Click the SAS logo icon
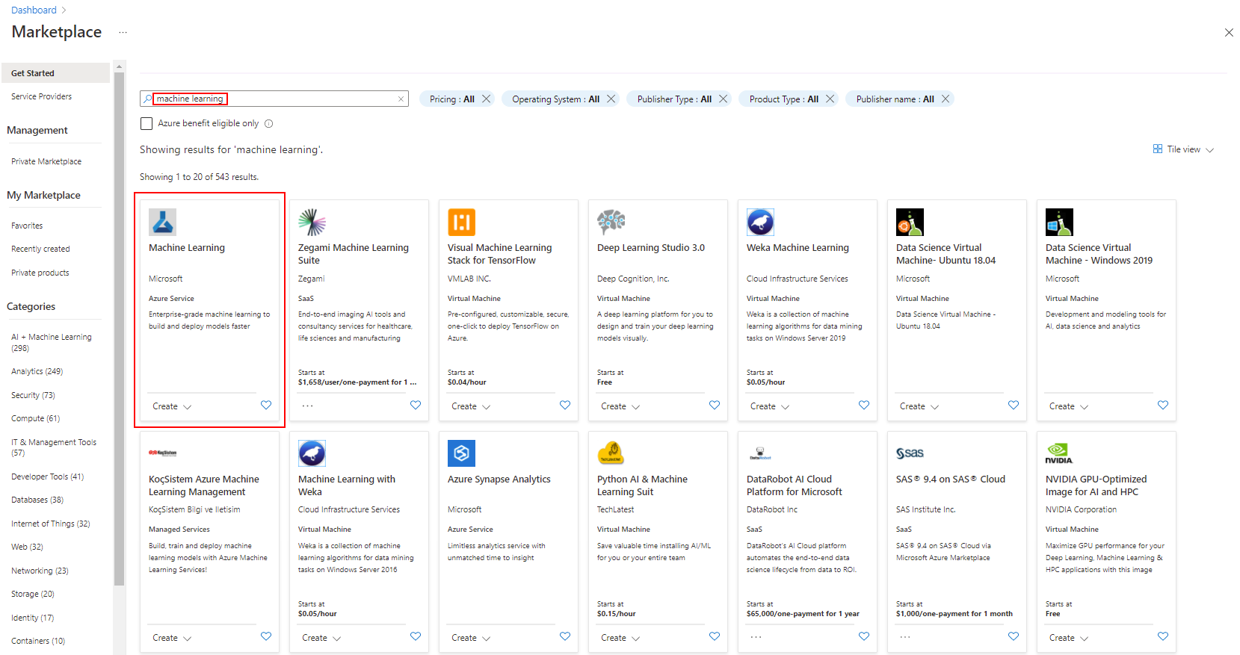Screen dimensions: 1240x655 point(910,453)
